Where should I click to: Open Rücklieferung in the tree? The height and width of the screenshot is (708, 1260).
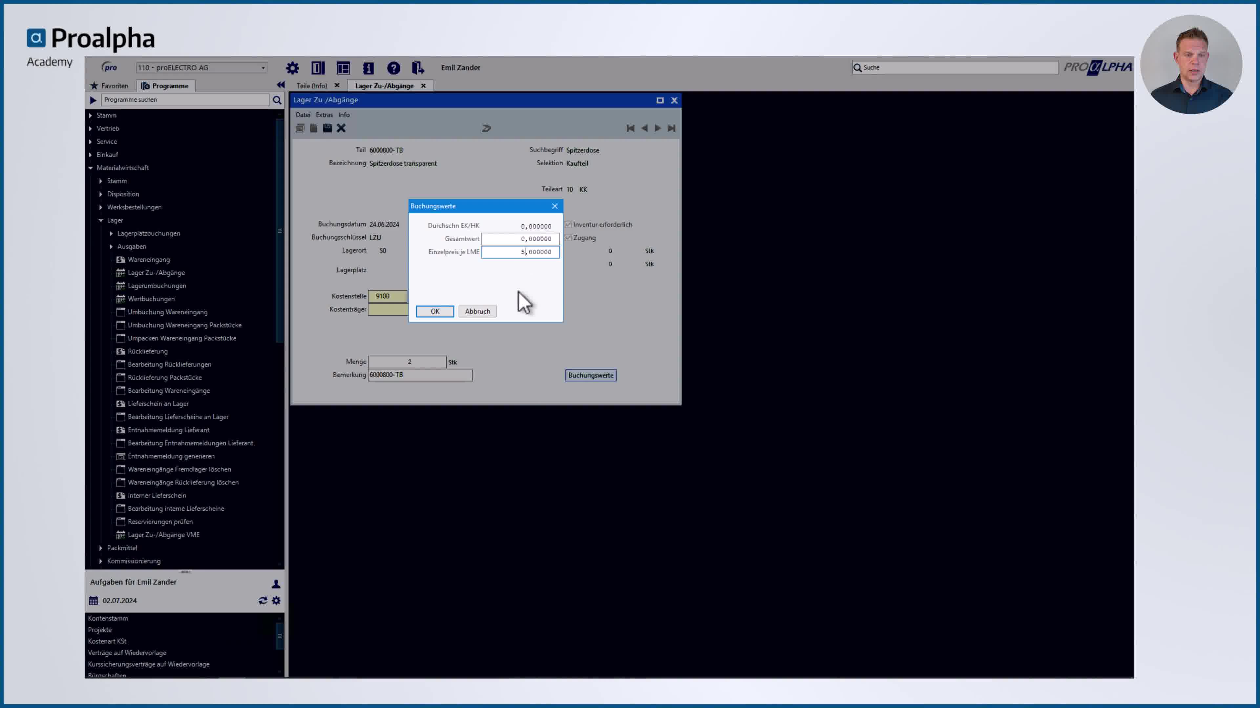pos(147,351)
